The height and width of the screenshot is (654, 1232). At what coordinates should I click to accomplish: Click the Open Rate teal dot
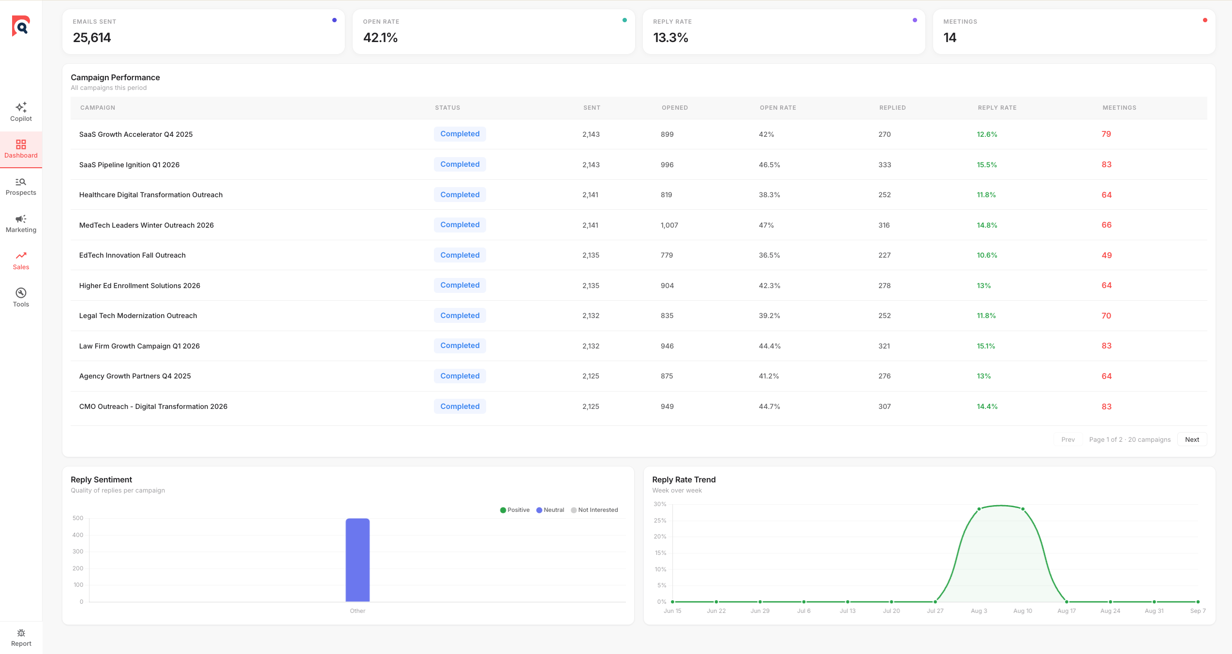[x=624, y=20]
